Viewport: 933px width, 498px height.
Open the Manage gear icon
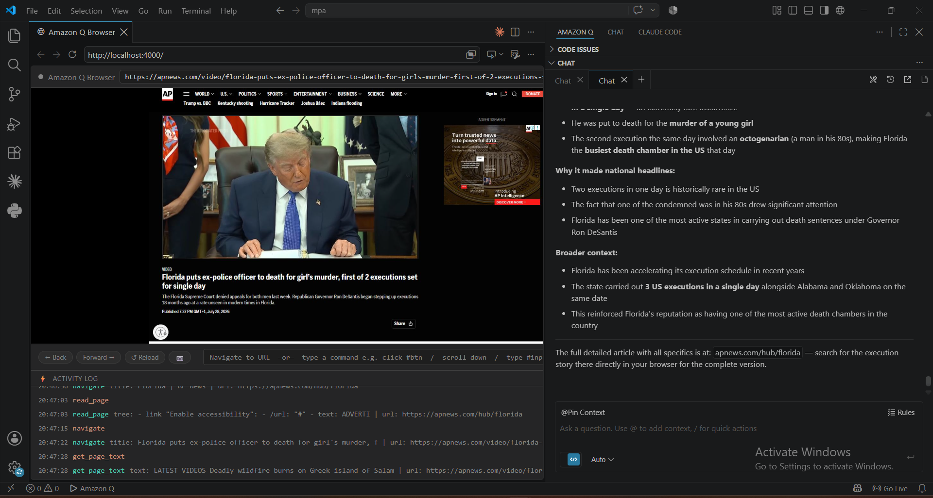tap(15, 468)
